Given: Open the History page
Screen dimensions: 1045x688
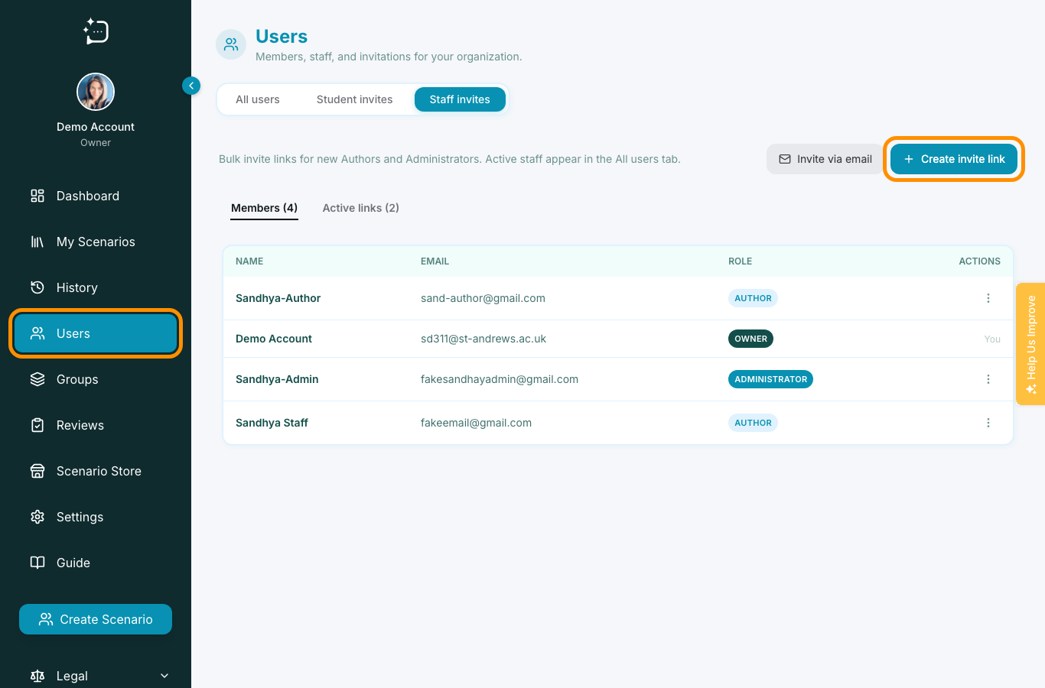Looking at the screenshot, I should pyautogui.click(x=96, y=287).
